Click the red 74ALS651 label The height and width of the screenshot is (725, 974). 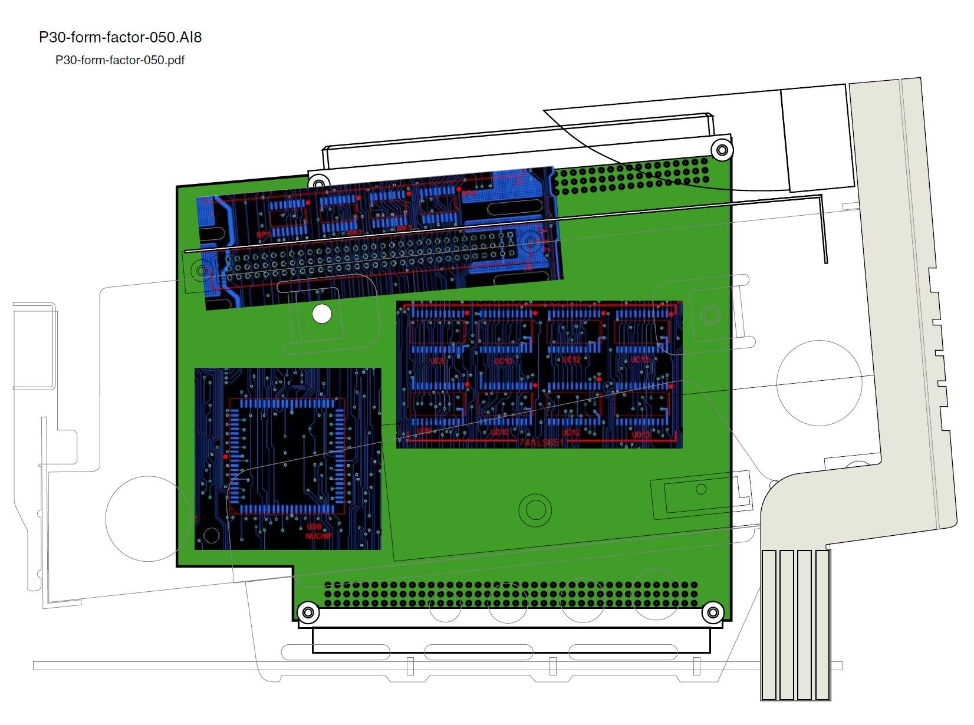(x=541, y=442)
